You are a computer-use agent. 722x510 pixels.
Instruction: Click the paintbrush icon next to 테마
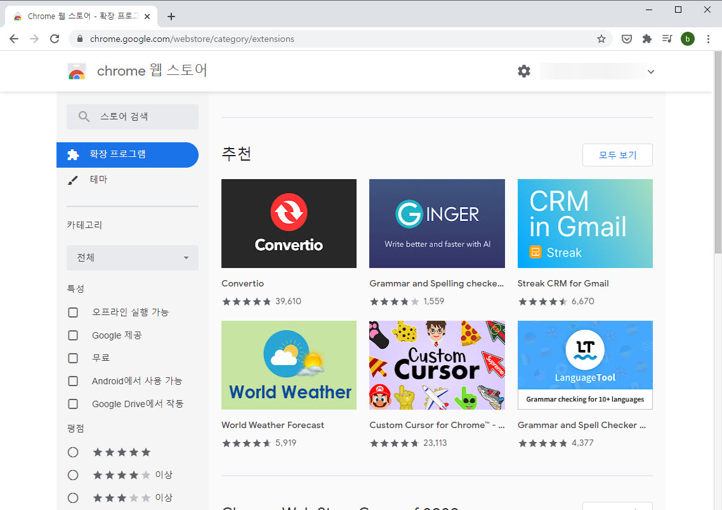[73, 180]
